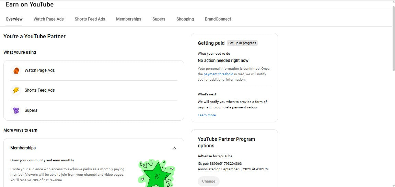Go to the Memberships tab
This screenshot has height=187, width=395.
point(128,19)
